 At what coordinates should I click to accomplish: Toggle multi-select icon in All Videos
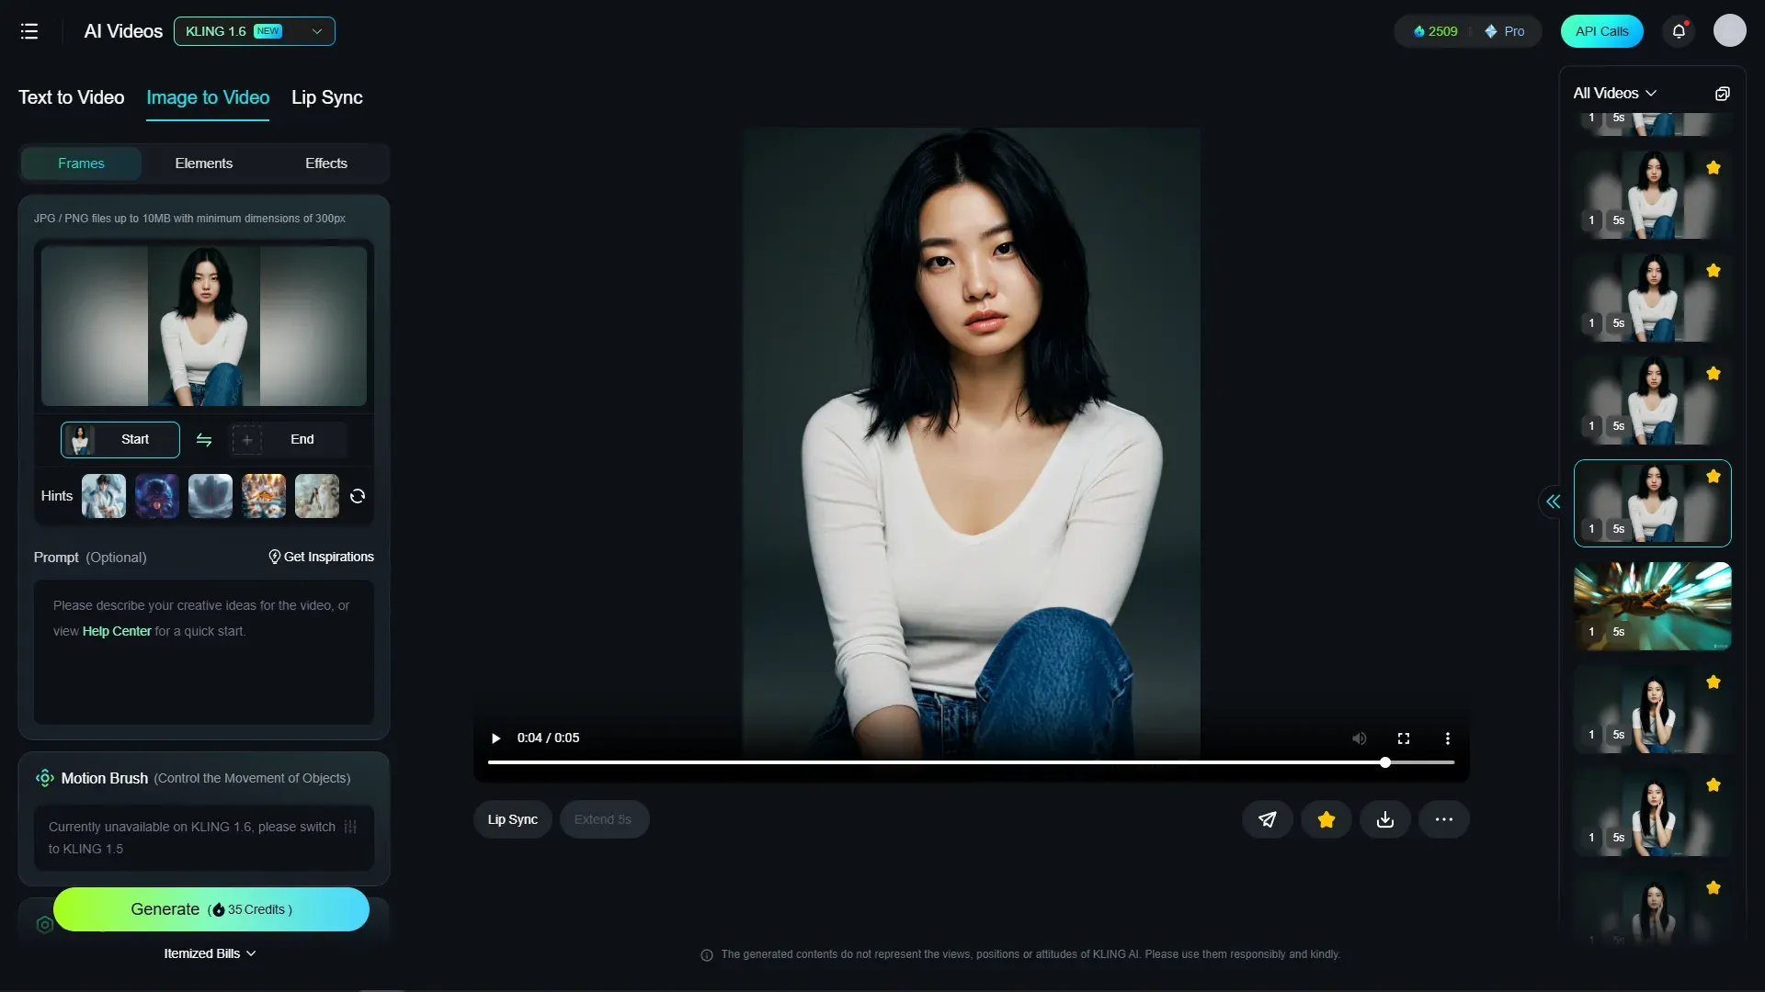[1722, 94]
